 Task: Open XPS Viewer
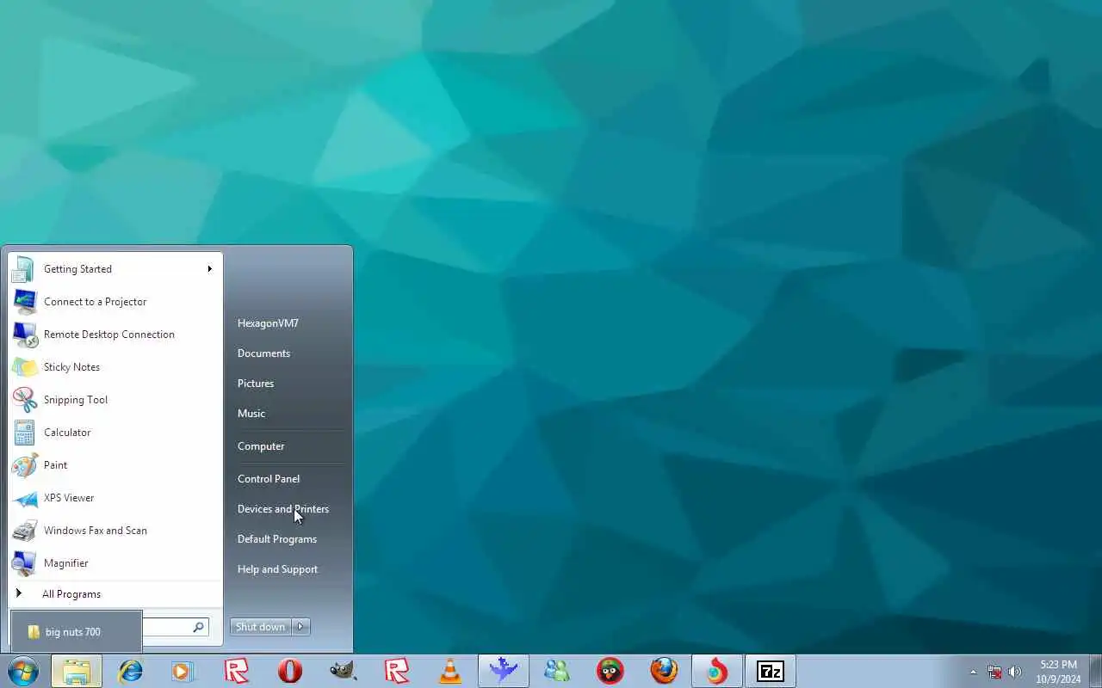coord(115,498)
